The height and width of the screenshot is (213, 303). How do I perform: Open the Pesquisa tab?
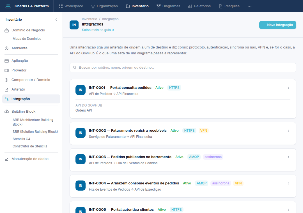click(229, 6)
